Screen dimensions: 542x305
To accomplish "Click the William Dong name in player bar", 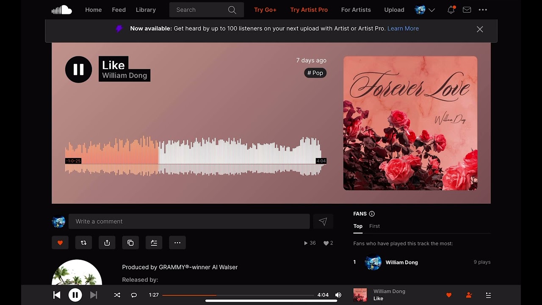I will coord(389,291).
